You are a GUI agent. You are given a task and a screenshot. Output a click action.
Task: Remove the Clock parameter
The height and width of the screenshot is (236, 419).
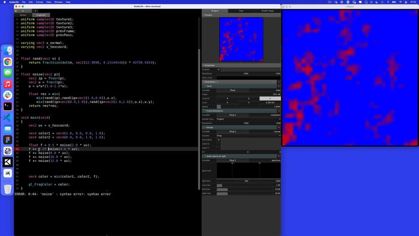279,86
